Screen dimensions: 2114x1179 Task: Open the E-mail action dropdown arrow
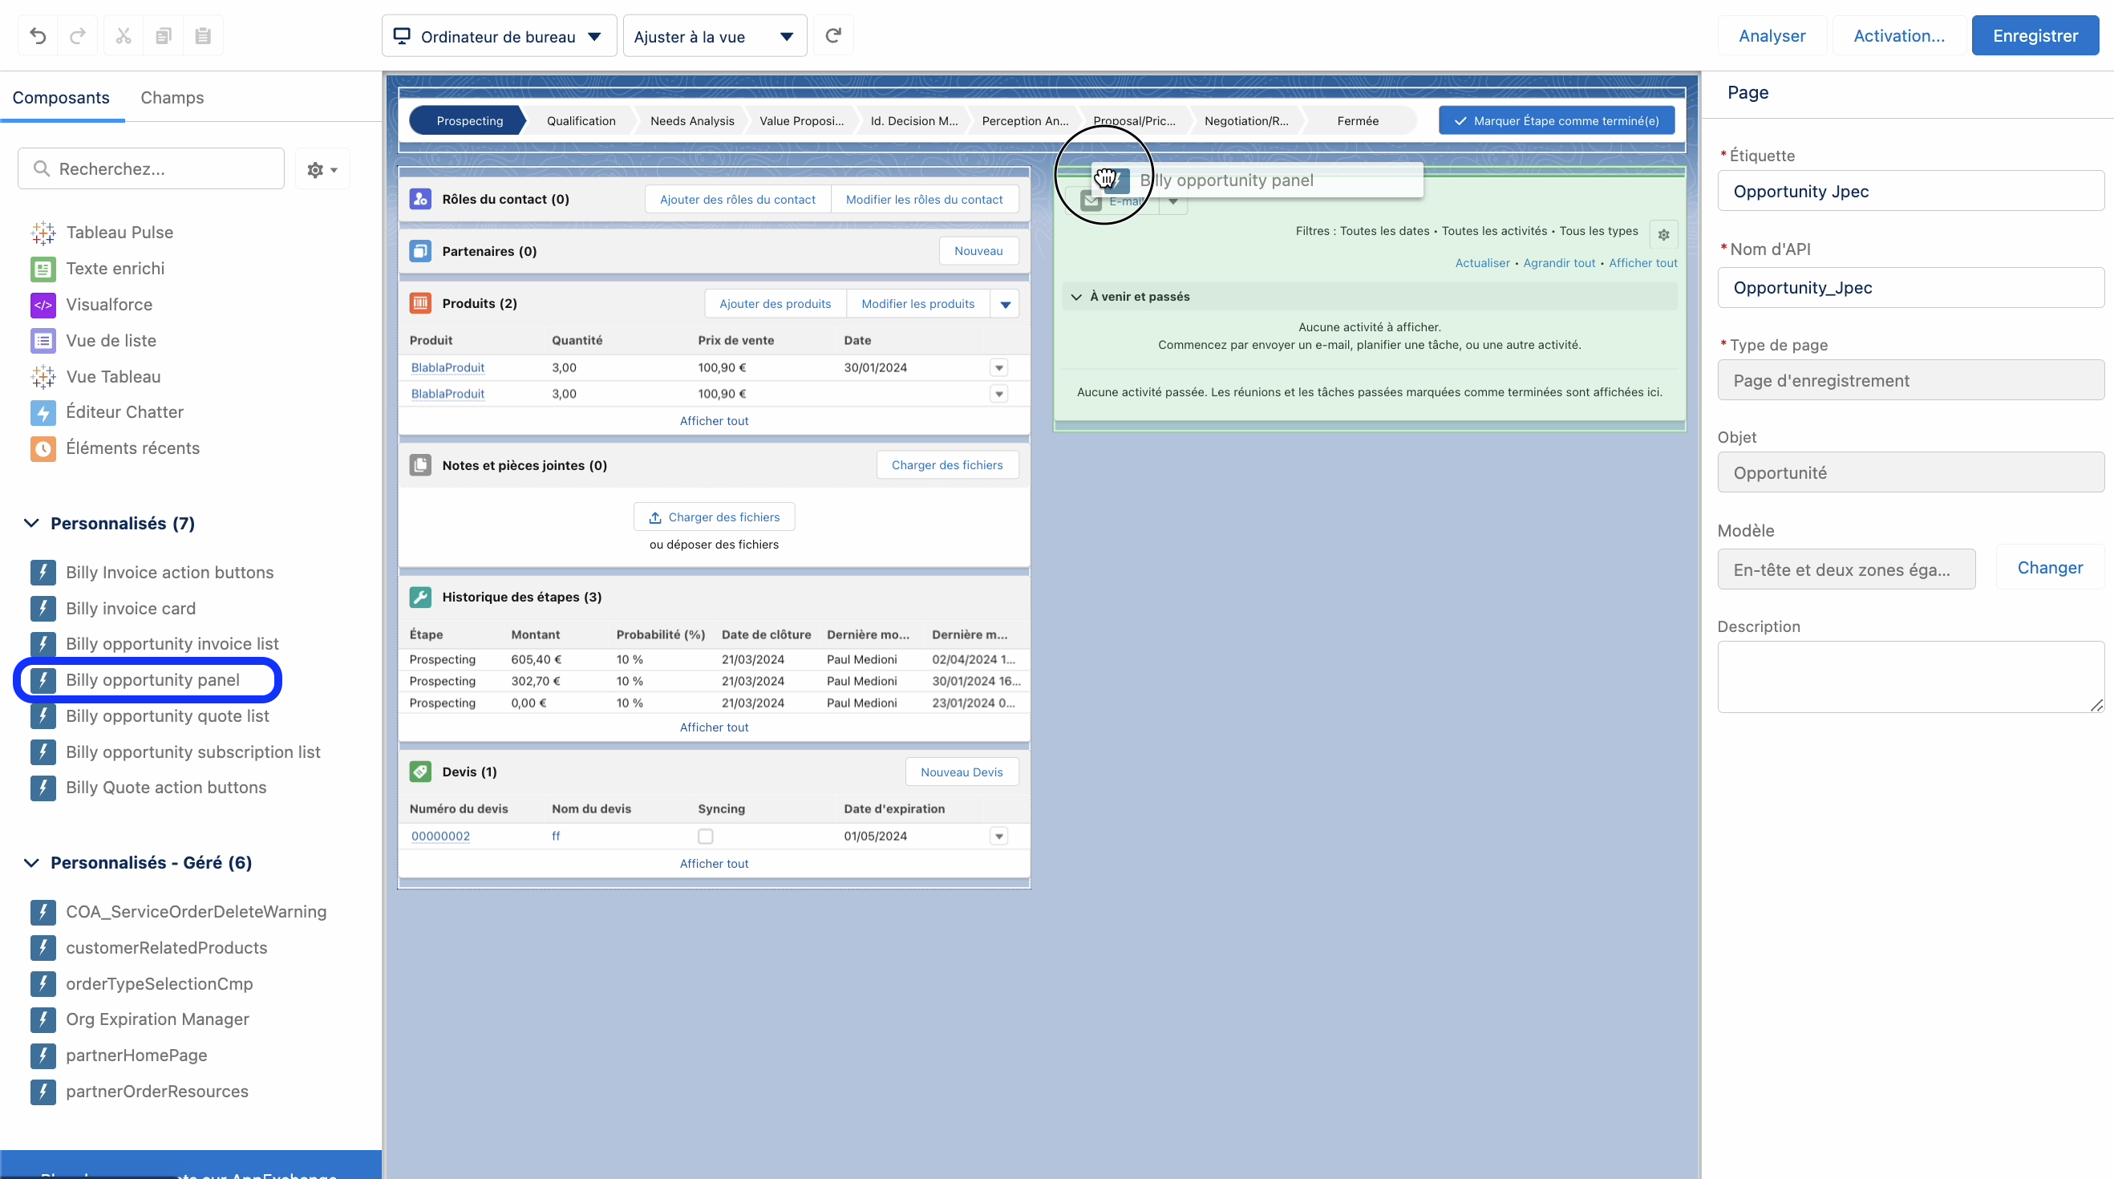click(x=1172, y=202)
